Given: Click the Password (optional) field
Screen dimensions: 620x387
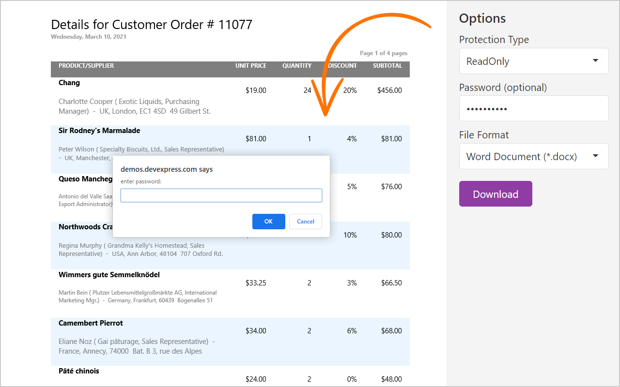Looking at the screenshot, I should (x=533, y=108).
